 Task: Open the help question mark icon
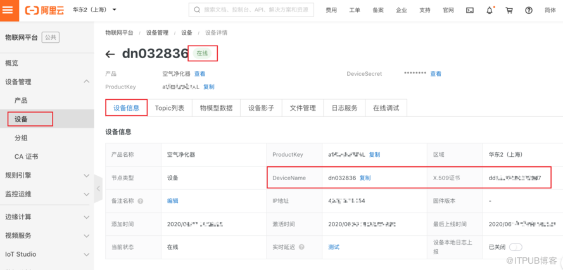[x=529, y=11]
